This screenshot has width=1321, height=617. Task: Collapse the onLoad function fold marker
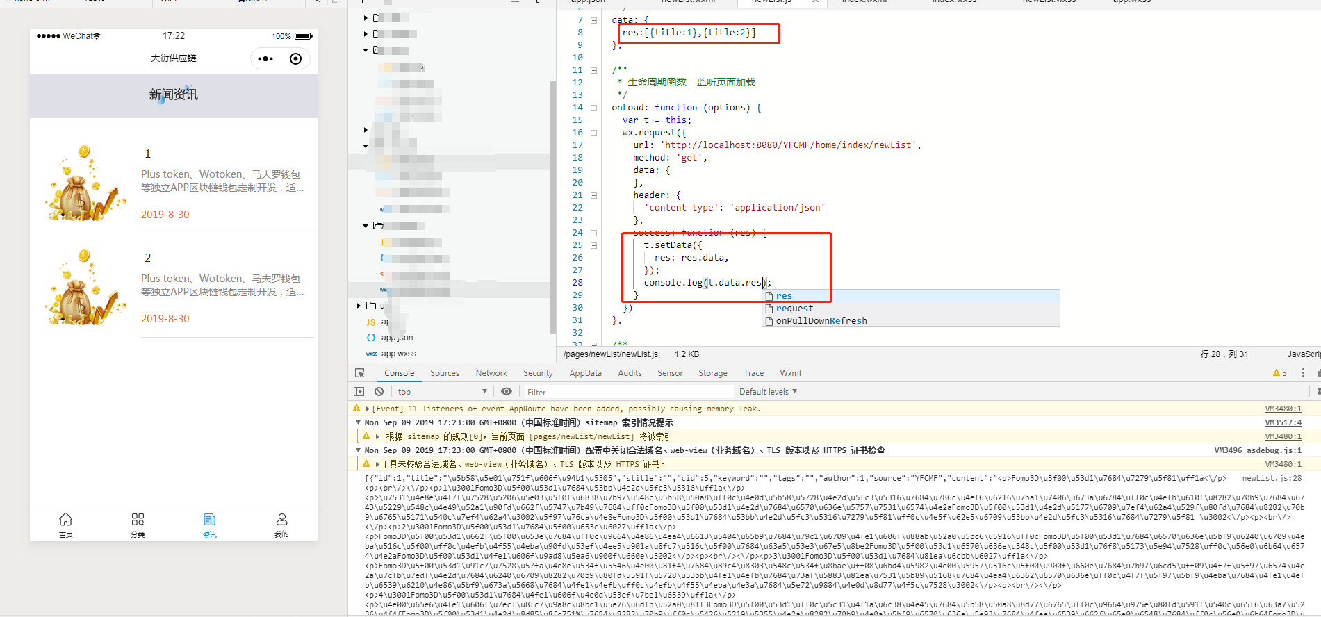coord(593,108)
